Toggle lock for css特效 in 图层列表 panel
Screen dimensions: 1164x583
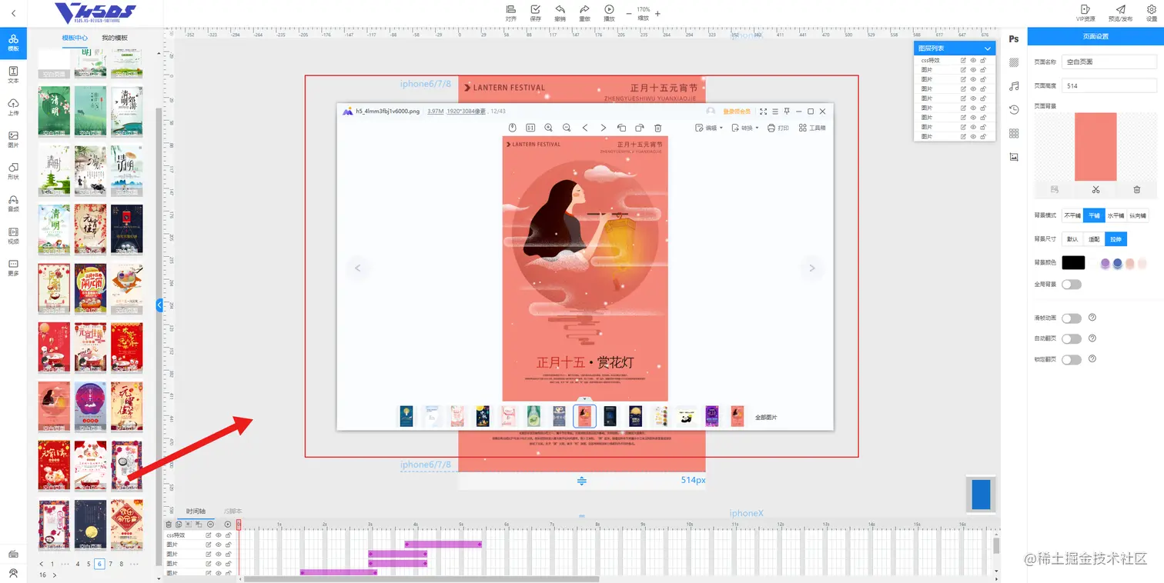pos(983,60)
